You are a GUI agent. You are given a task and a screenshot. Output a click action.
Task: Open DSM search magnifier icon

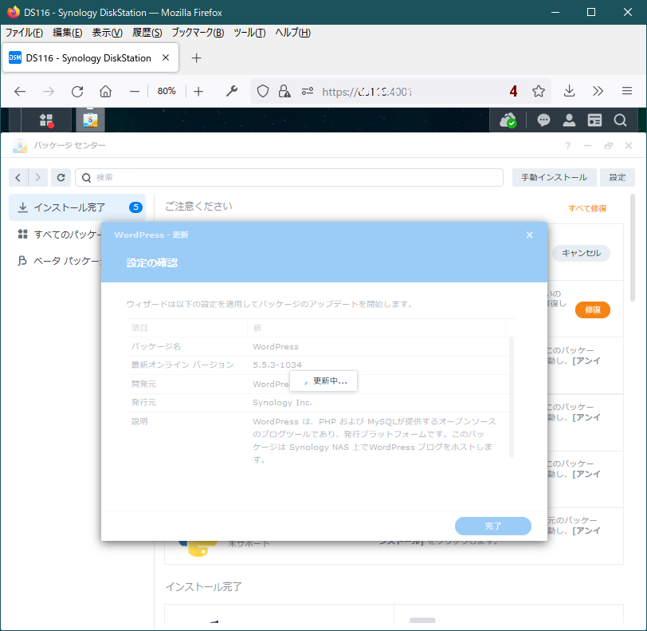[620, 120]
